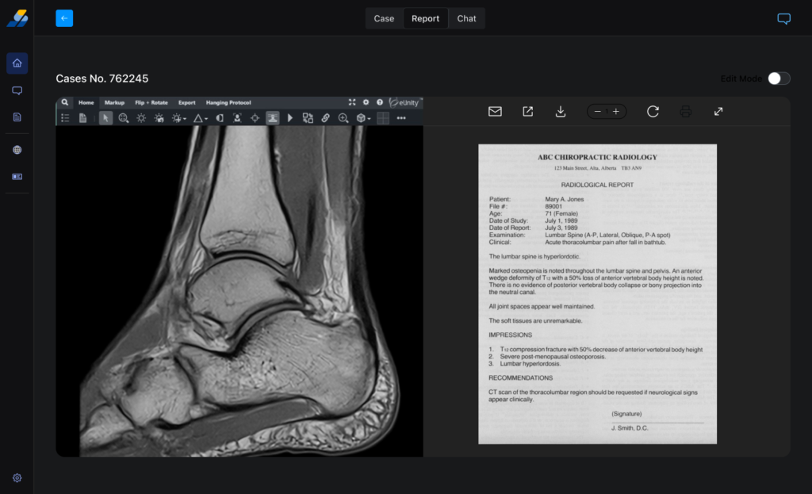Toggle the crosshair localizer tool

[255, 118]
